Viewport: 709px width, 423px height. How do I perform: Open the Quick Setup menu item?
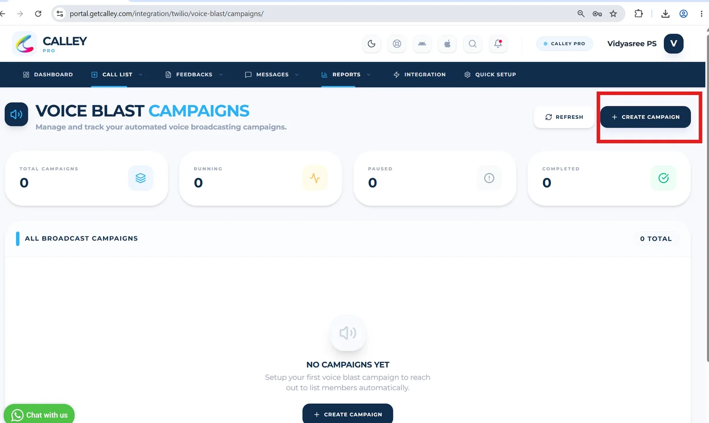tap(490, 74)
